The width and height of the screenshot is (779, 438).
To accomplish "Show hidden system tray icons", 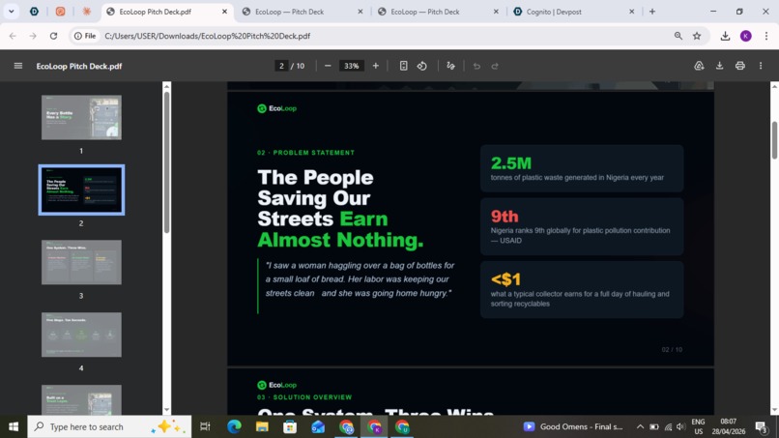I will point(640,426).
